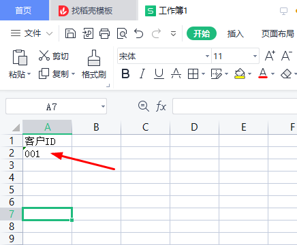
Task: Open the Name Box dropdown arrow
Action: coord(103,106)
